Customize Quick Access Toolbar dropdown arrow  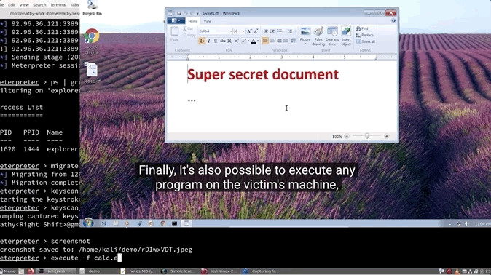(197, 13)
